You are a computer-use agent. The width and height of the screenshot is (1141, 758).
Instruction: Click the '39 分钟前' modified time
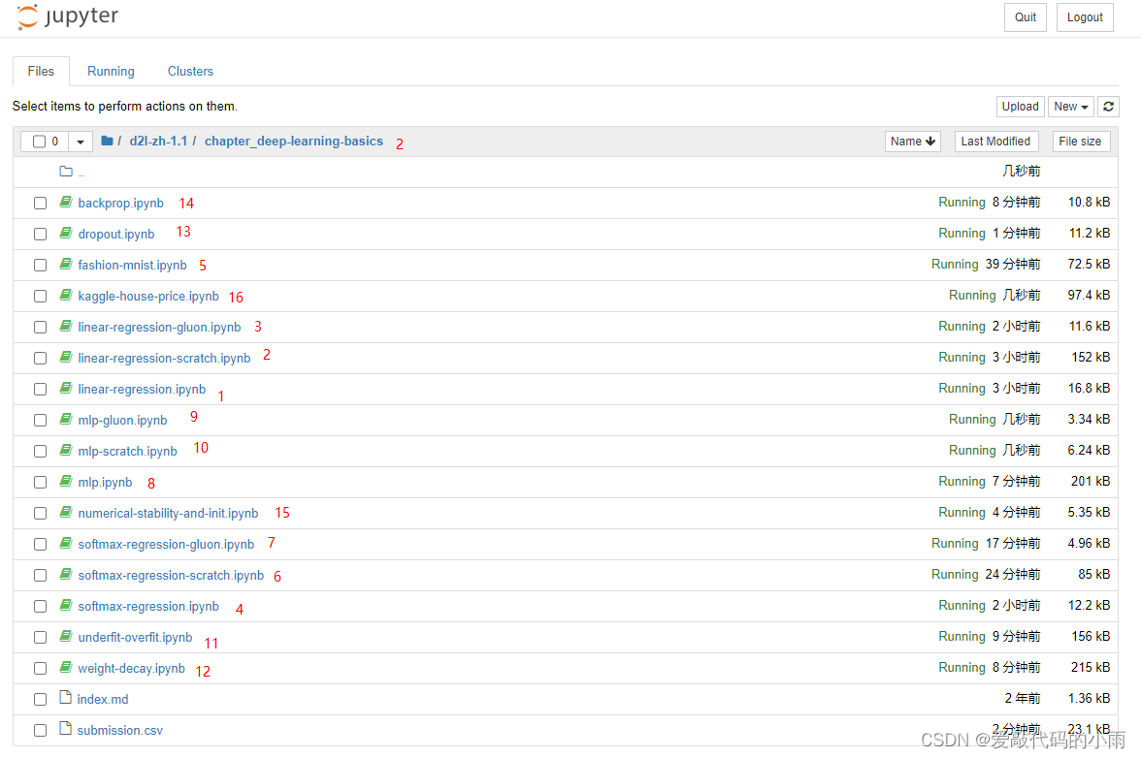pyautogui.click(x=1013, y=264)
